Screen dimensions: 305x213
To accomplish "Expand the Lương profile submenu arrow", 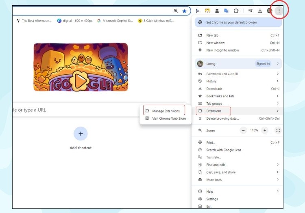I will tap(278, 64).
